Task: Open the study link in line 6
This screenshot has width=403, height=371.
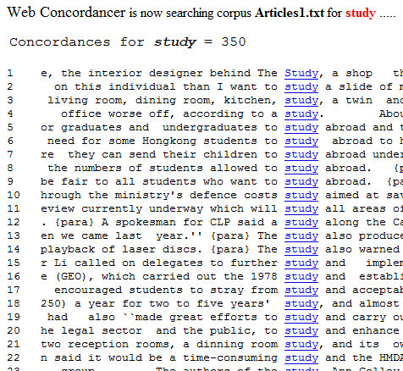Action: tap(301, 141)
